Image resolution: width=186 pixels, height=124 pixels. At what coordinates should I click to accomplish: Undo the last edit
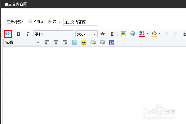coord(166,34)
